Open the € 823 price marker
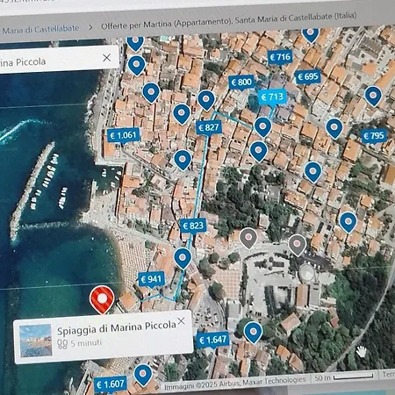This screenshot has height=395, width=395. tap(193, 226)
